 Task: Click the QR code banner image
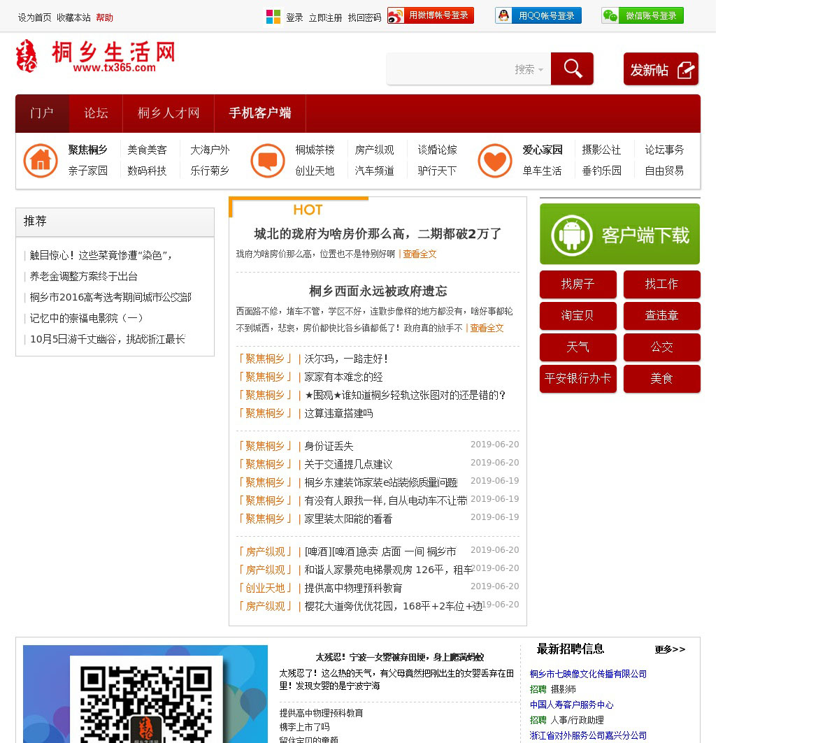(x=145, y=694)
